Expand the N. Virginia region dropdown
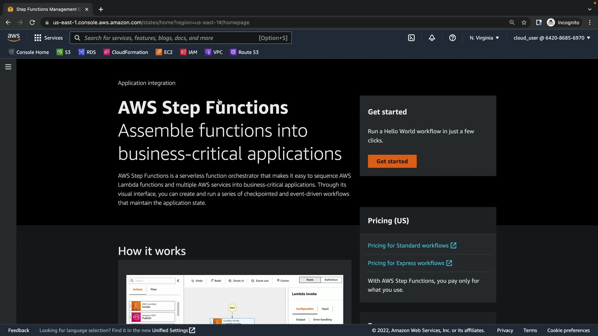 484,38
